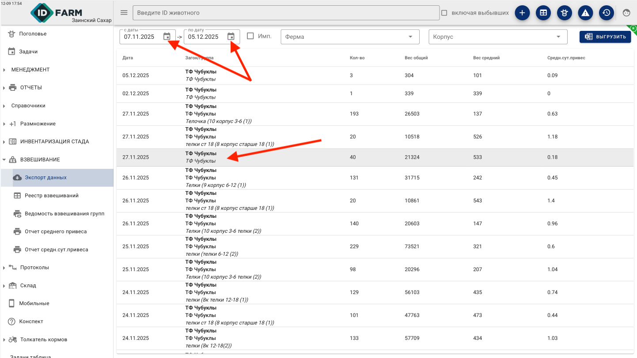
Task: Click the group text 'Телки (10 корпус 3-6 телки (2))' in the row with 140
Action: [224, 231]
